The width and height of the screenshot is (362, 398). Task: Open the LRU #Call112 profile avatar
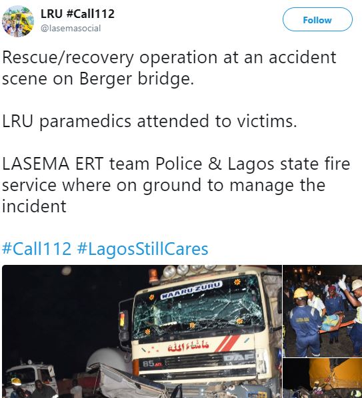(x=18, y=21)
